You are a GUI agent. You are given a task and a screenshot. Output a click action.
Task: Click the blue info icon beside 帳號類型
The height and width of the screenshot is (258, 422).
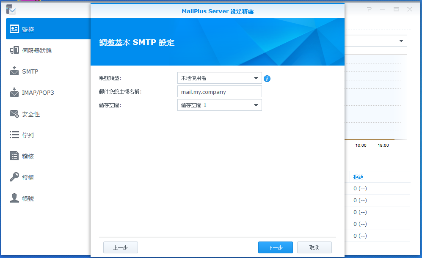point(267,79)
